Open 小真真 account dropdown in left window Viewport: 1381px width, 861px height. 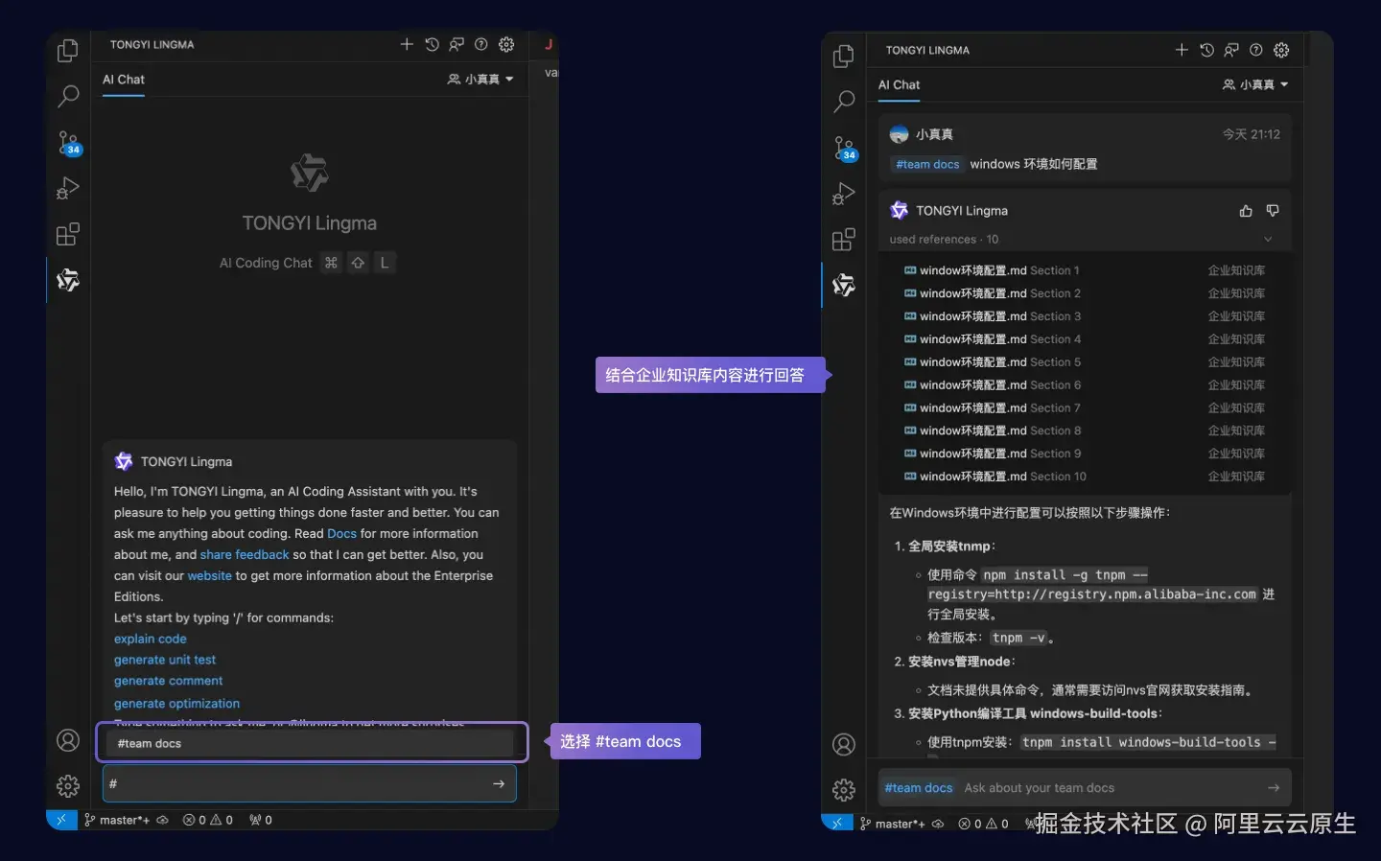click(x=480, y=80)
